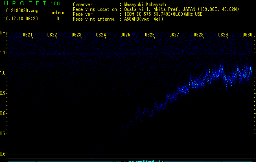Screen dimensions: 256x162
Task: Select the Receiving Location value text
Action: pyautogui.click(x=181, y=9)
